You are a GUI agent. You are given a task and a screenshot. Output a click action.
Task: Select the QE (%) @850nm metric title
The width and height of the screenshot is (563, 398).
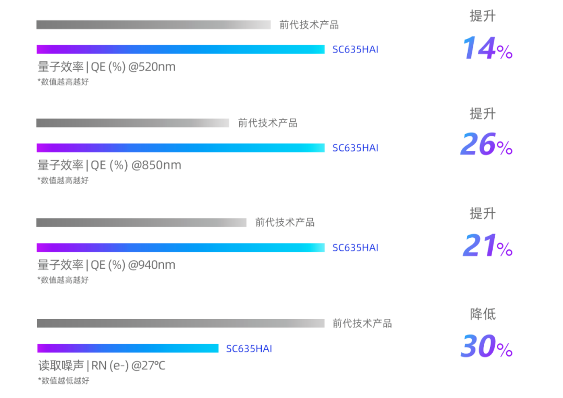pos(109,165)
